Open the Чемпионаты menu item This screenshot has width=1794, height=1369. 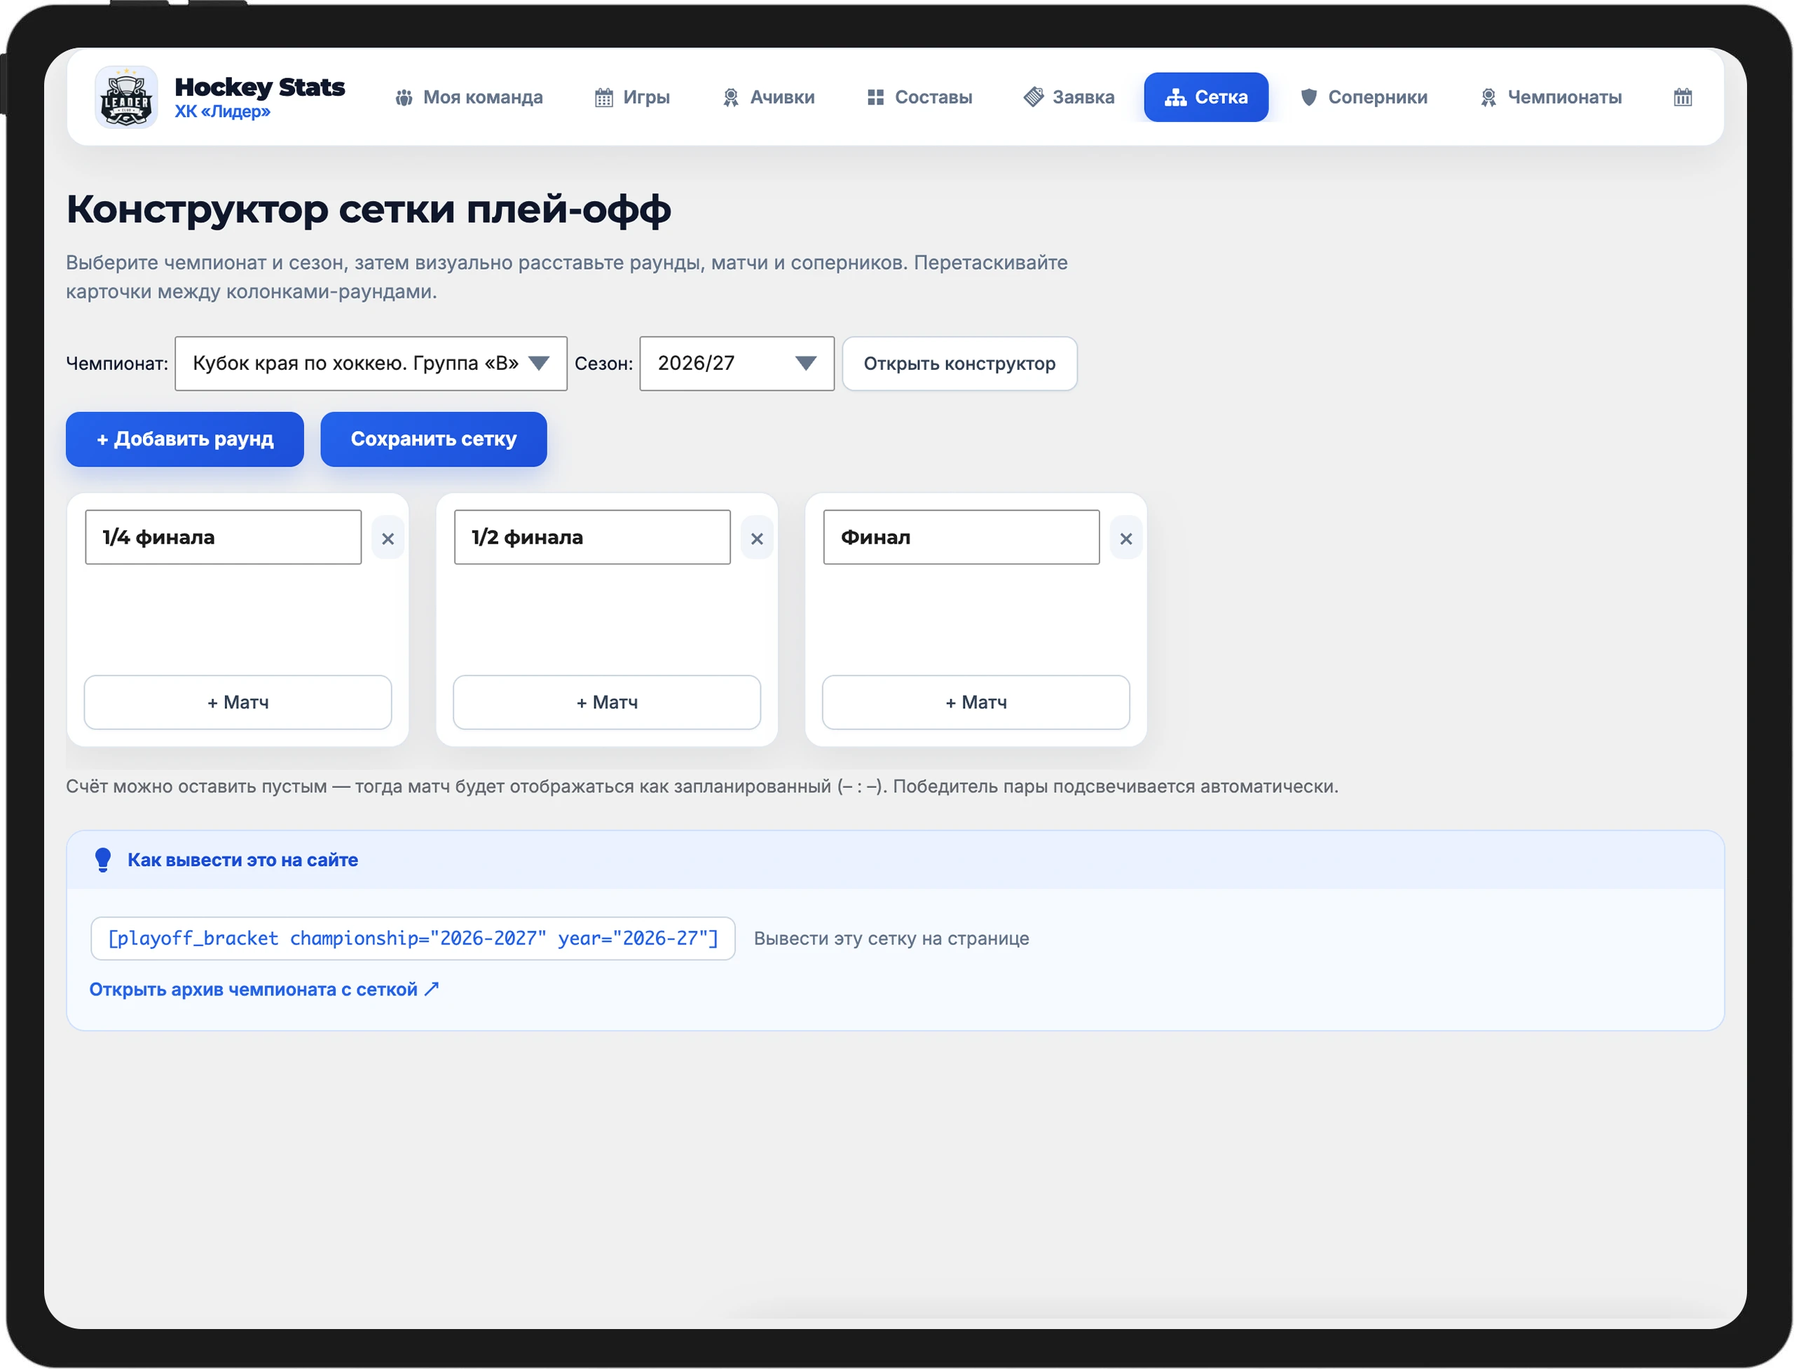pos(1551,97)
